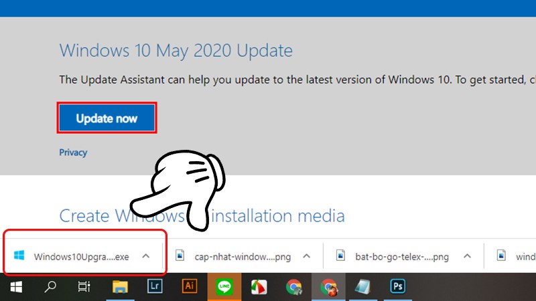The height and width of the screenshot is (301, 536).
Task: Switch to LINE app in the taskbar
Action: 224,287
